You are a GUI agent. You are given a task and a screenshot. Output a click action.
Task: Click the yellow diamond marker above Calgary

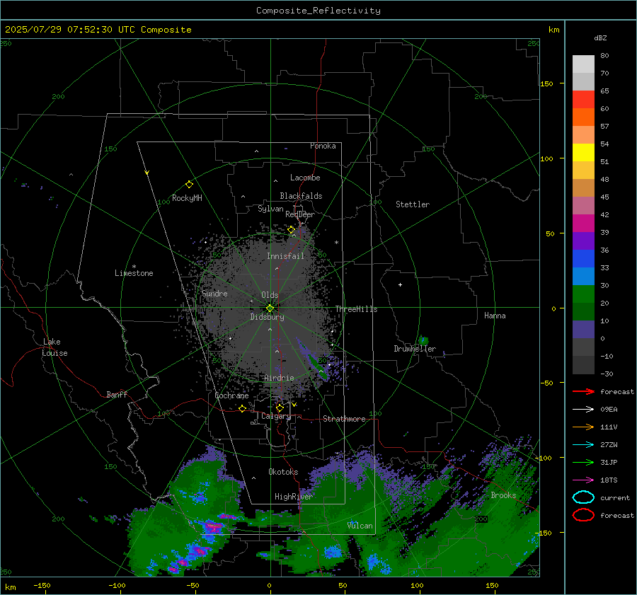[x=280, y=408]
